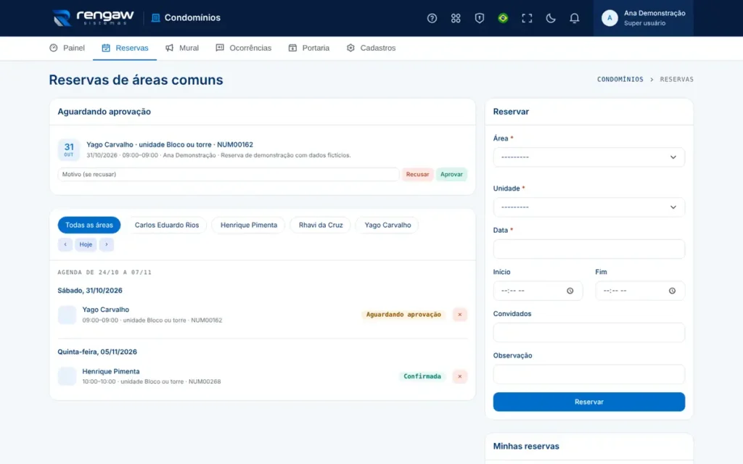Click the Recusar button

417,174
